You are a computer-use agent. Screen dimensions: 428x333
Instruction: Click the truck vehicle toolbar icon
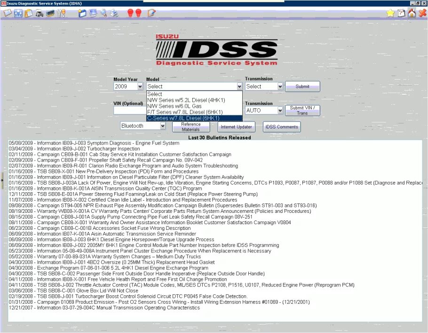(x=40, y=13)
